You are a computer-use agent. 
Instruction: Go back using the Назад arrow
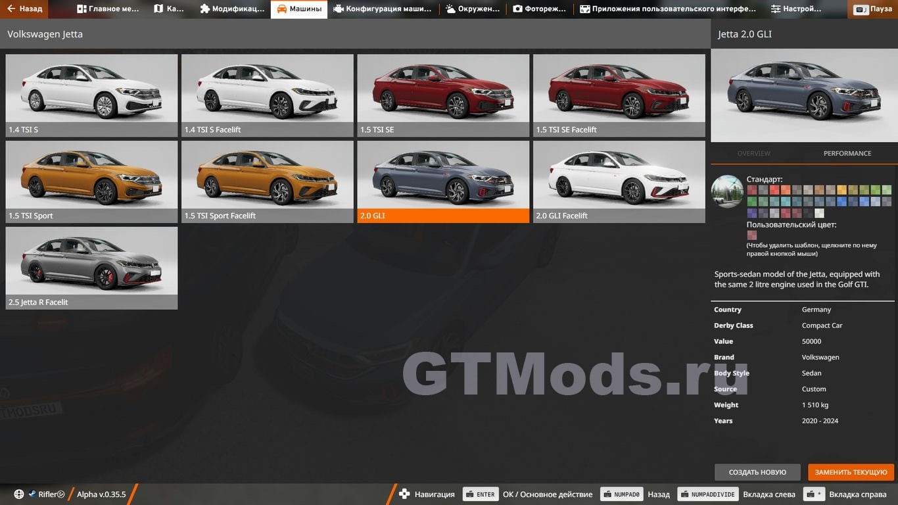pos(24,9)
